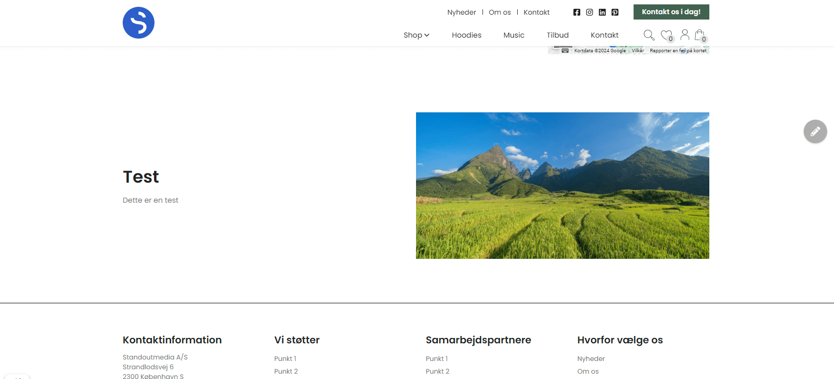Open the LinkedIn social icon

pos(602,12)
